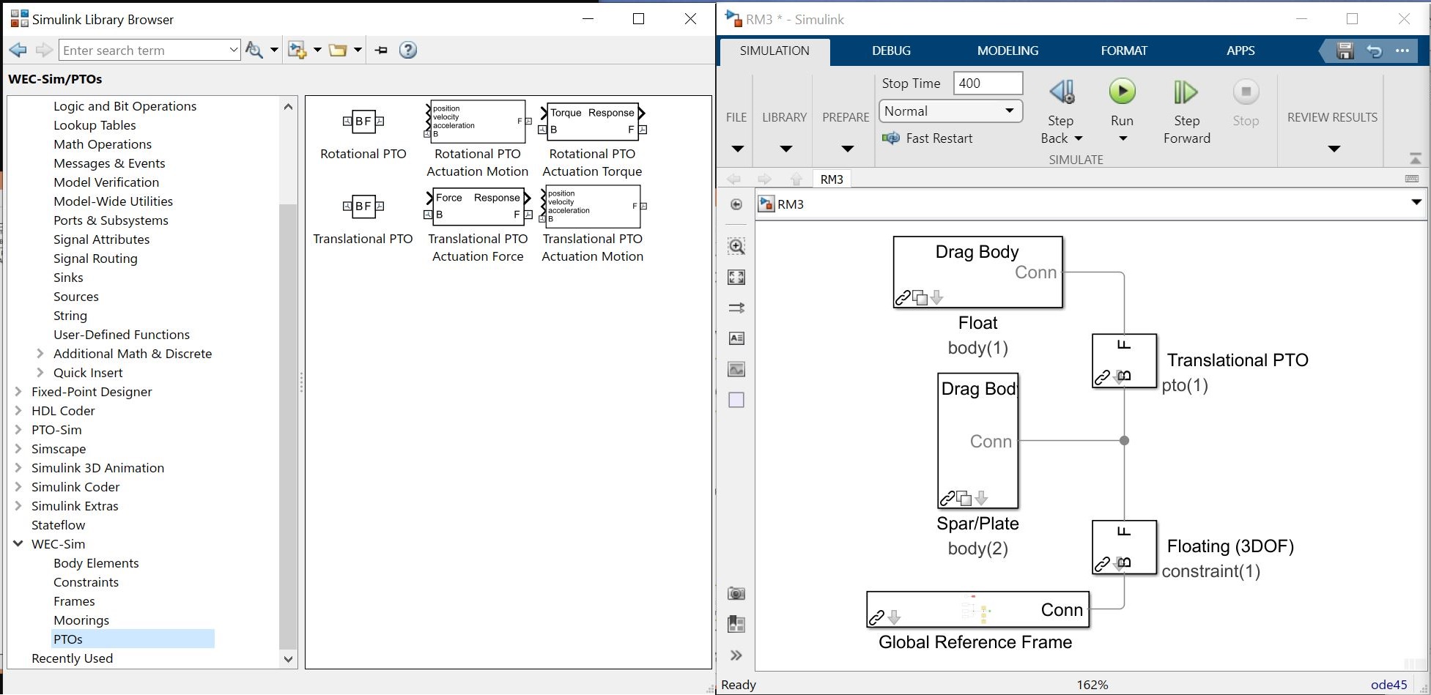Open the PREPARE section dropdown
Viewport: 1431px width, 695px height.
[x=847, y=149]
